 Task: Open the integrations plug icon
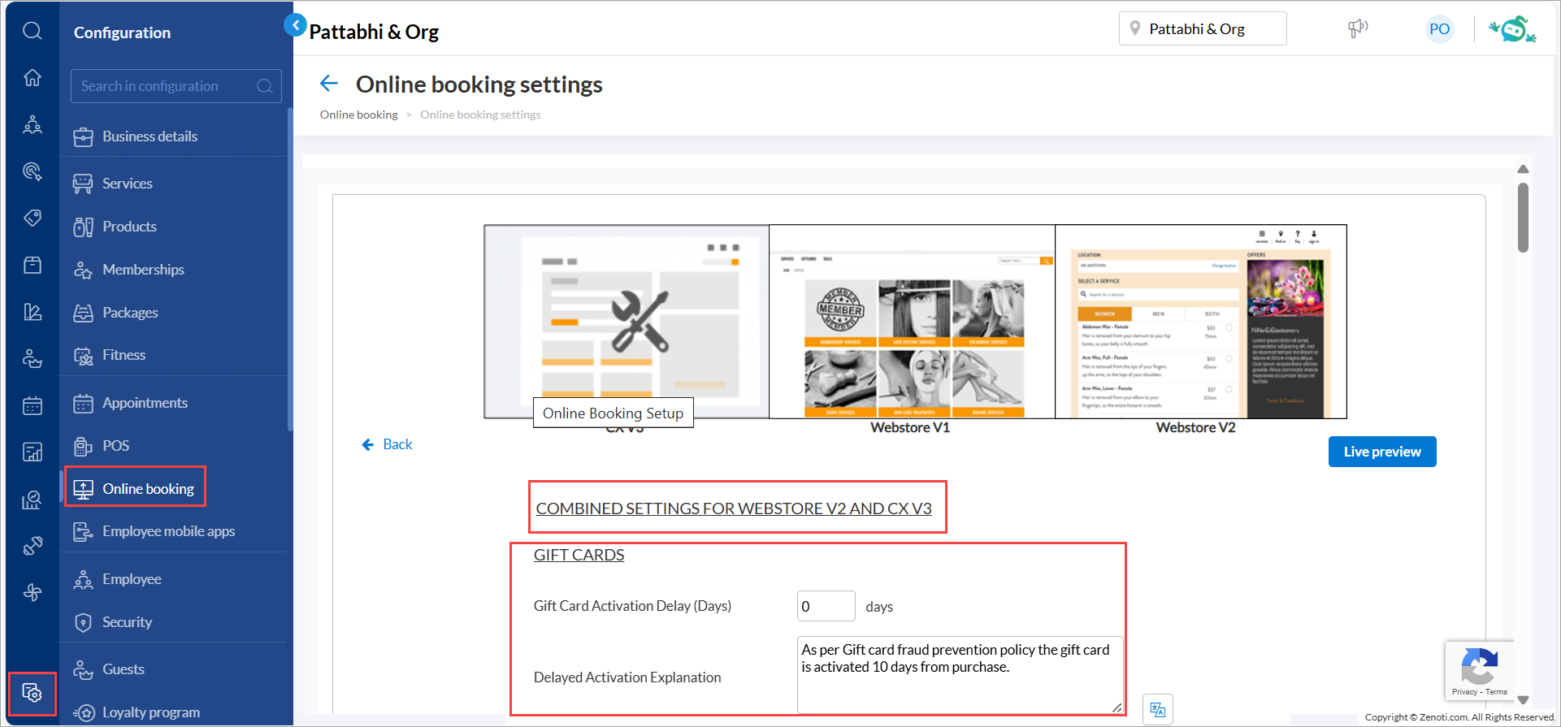coord(33,546)
